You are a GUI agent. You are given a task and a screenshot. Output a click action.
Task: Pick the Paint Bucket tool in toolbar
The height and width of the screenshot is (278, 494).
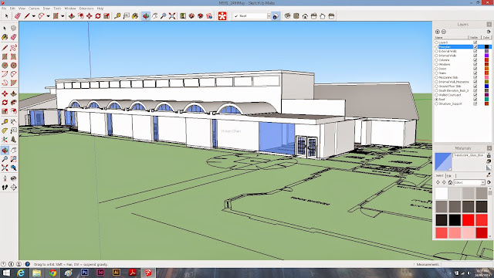135,15
